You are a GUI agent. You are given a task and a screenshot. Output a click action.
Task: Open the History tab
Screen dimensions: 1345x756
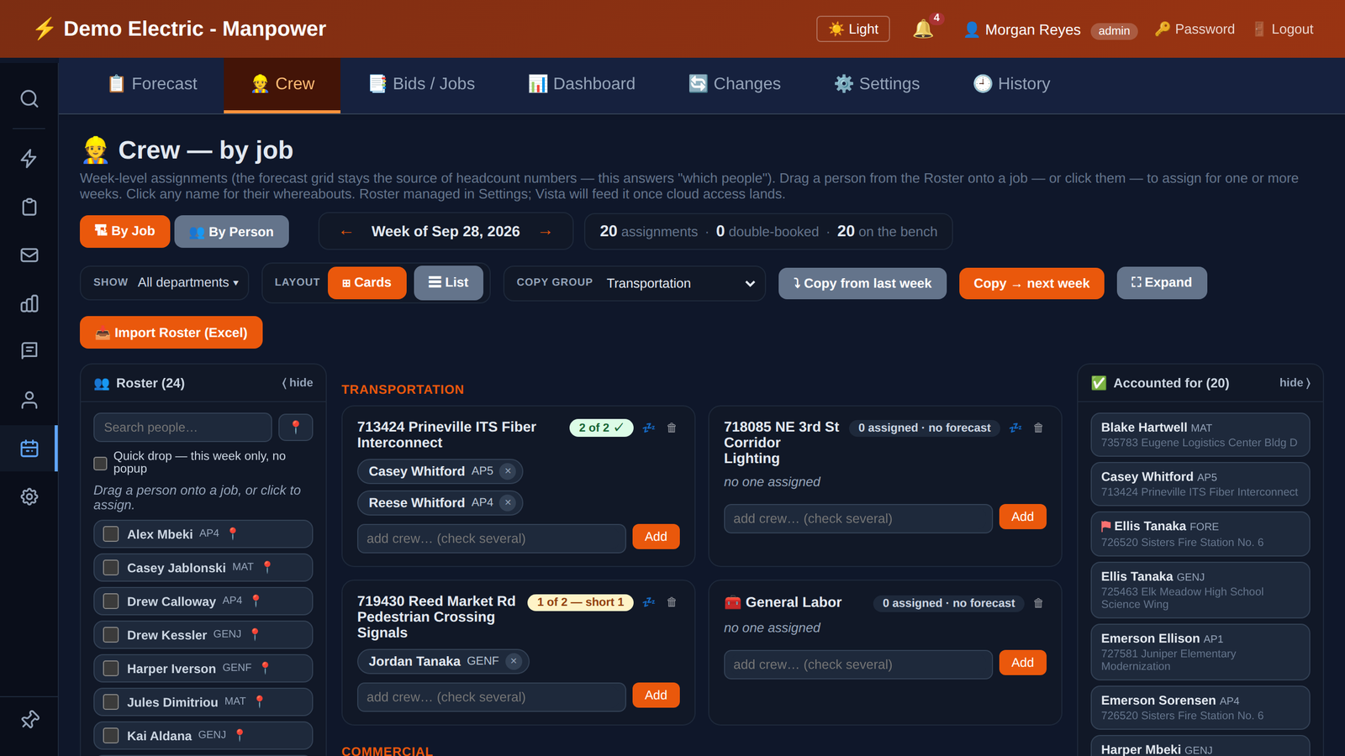click(x=1012, y=84)
